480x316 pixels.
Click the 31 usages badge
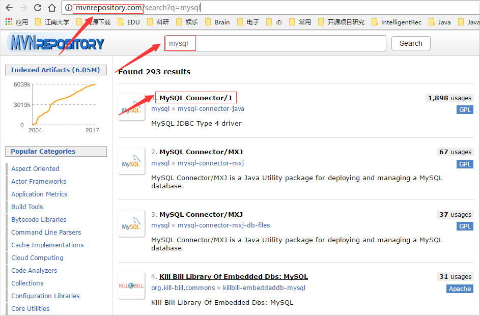(455, 276)
